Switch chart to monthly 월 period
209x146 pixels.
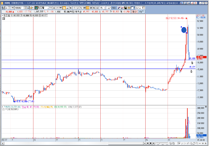(x=57, y=8)
